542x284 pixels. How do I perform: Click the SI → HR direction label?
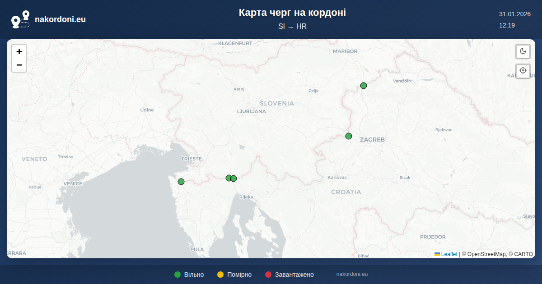point(292,26)
